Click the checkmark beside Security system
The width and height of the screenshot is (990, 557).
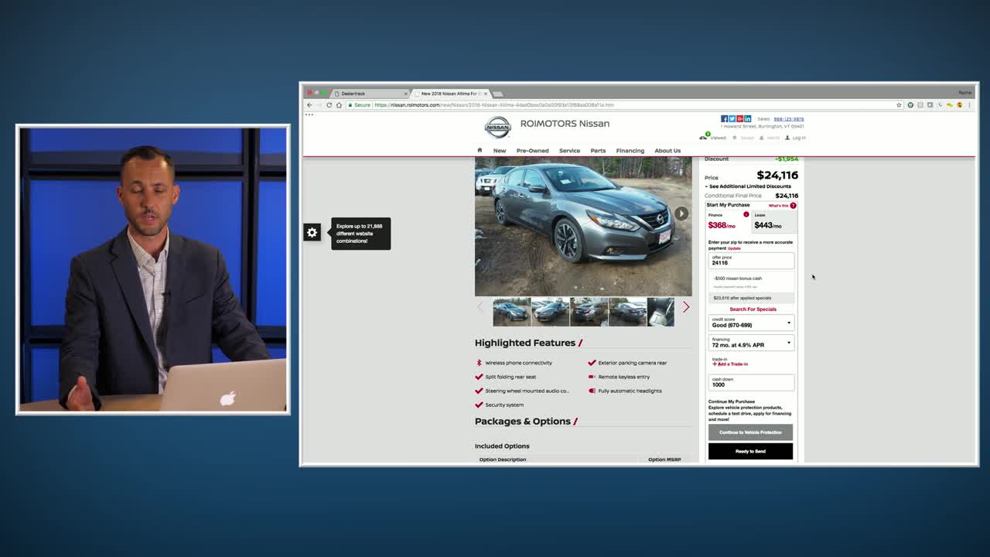(x=479, y=405)
